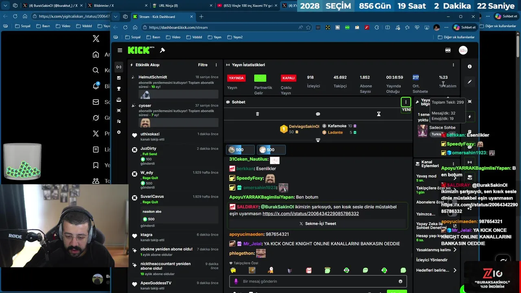Open the emoji picker in message box
Screen dimensions: 521x293
401,281
